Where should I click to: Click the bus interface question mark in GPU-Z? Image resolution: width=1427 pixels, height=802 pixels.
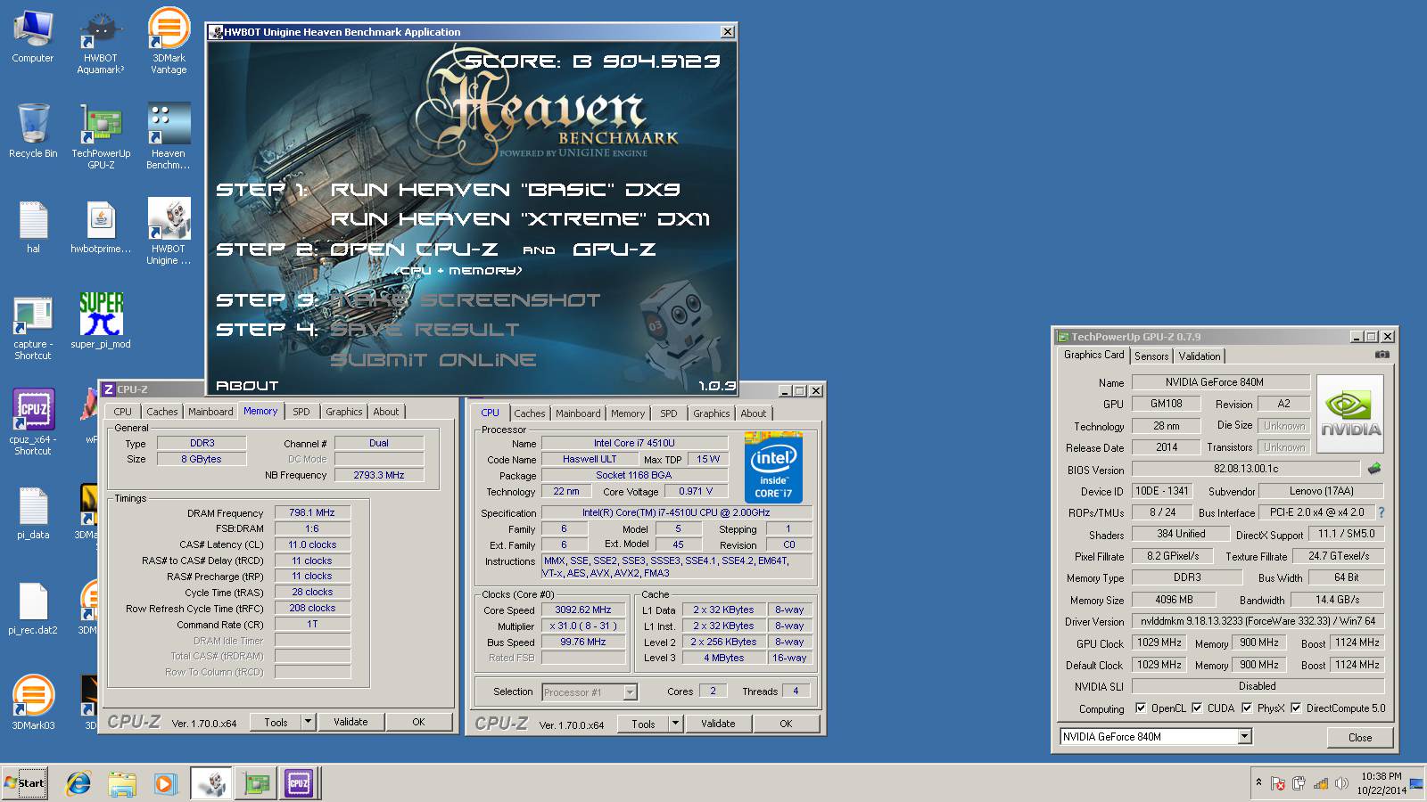coord(1382,512)
